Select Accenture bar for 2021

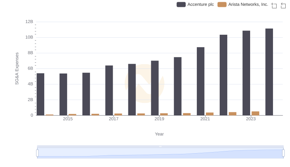click(201, 81)
